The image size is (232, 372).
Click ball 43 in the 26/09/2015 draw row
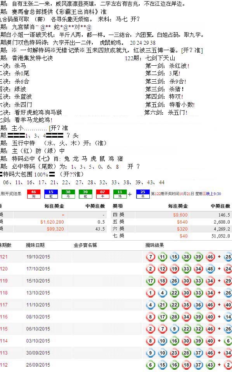210,365
